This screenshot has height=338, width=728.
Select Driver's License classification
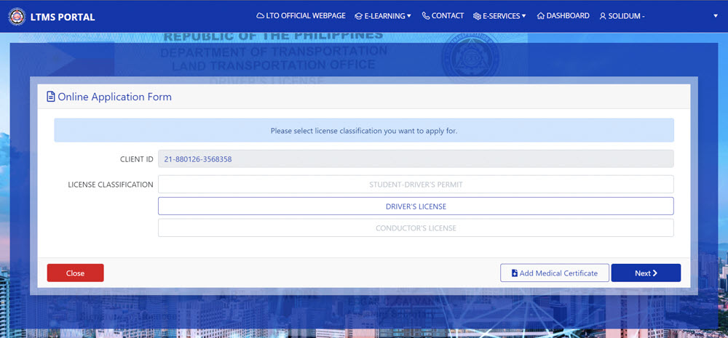click(416, 206)
